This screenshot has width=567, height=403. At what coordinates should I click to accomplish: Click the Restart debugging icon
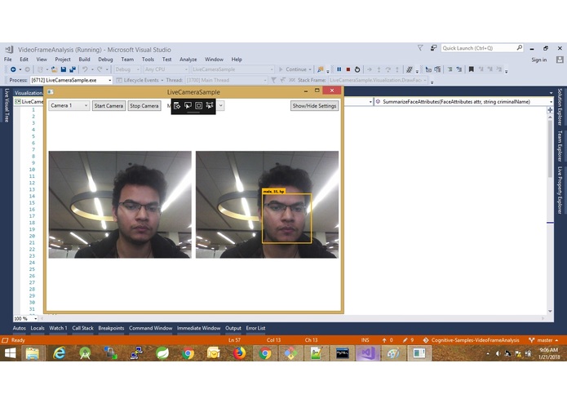[357, 69]
